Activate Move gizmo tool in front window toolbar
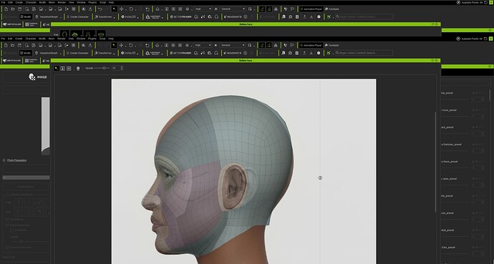The width and height of the screenshot is (494, 264). tap(121, 45)
